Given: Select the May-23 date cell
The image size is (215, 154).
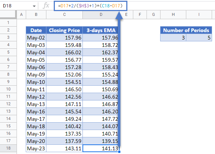Looking at the screenshot, I should 36,148.
